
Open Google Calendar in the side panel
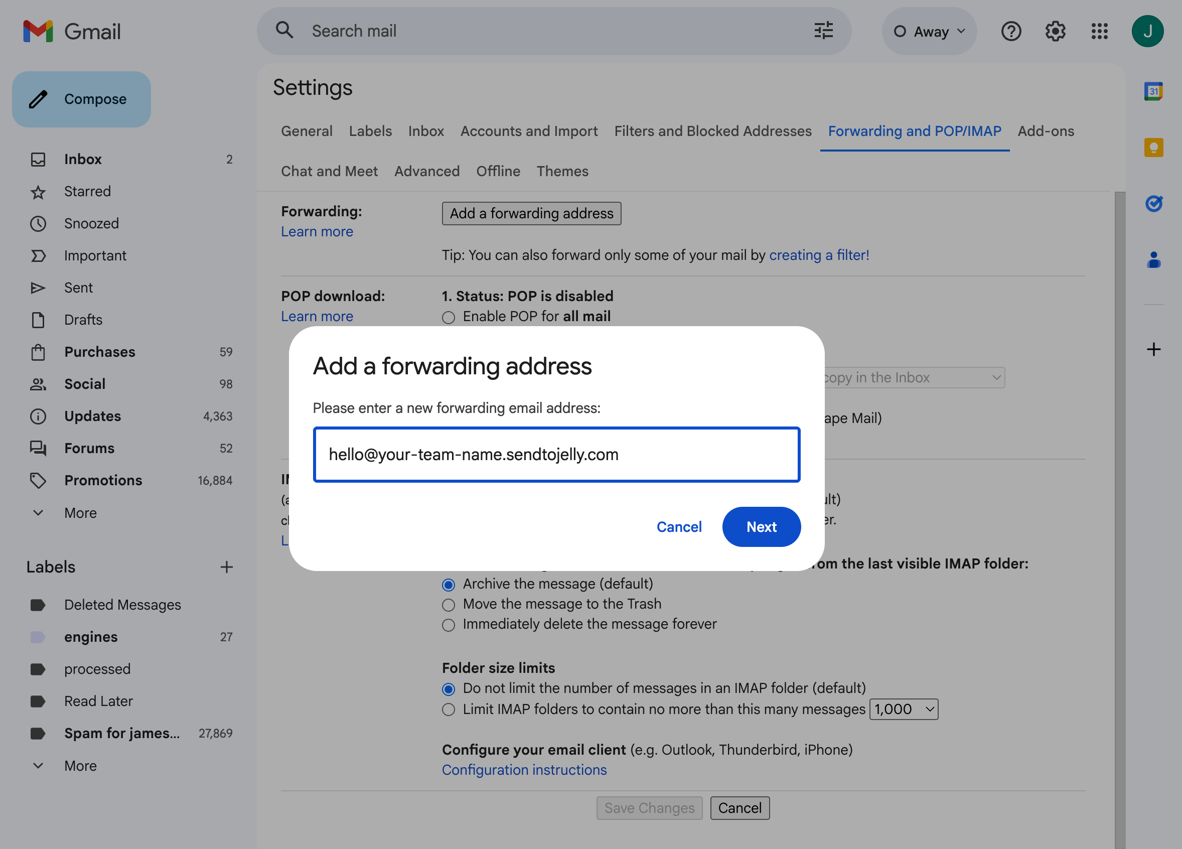coord(1154,91)
